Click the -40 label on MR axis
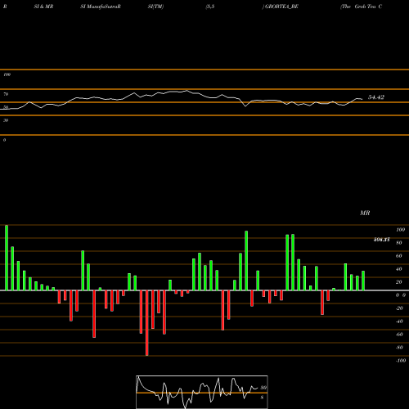Image resolution: width=409 pixels, height=409 pixels. (399, 321)
